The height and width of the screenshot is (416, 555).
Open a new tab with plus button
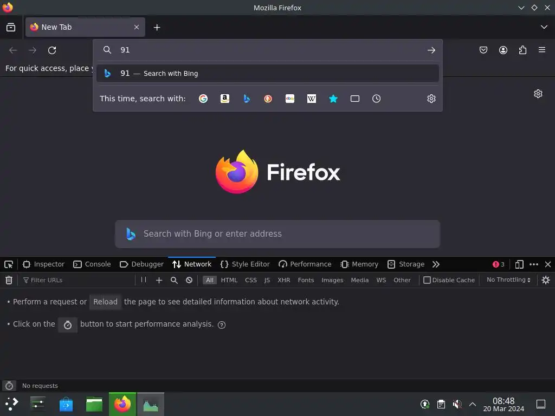point(157,27)
